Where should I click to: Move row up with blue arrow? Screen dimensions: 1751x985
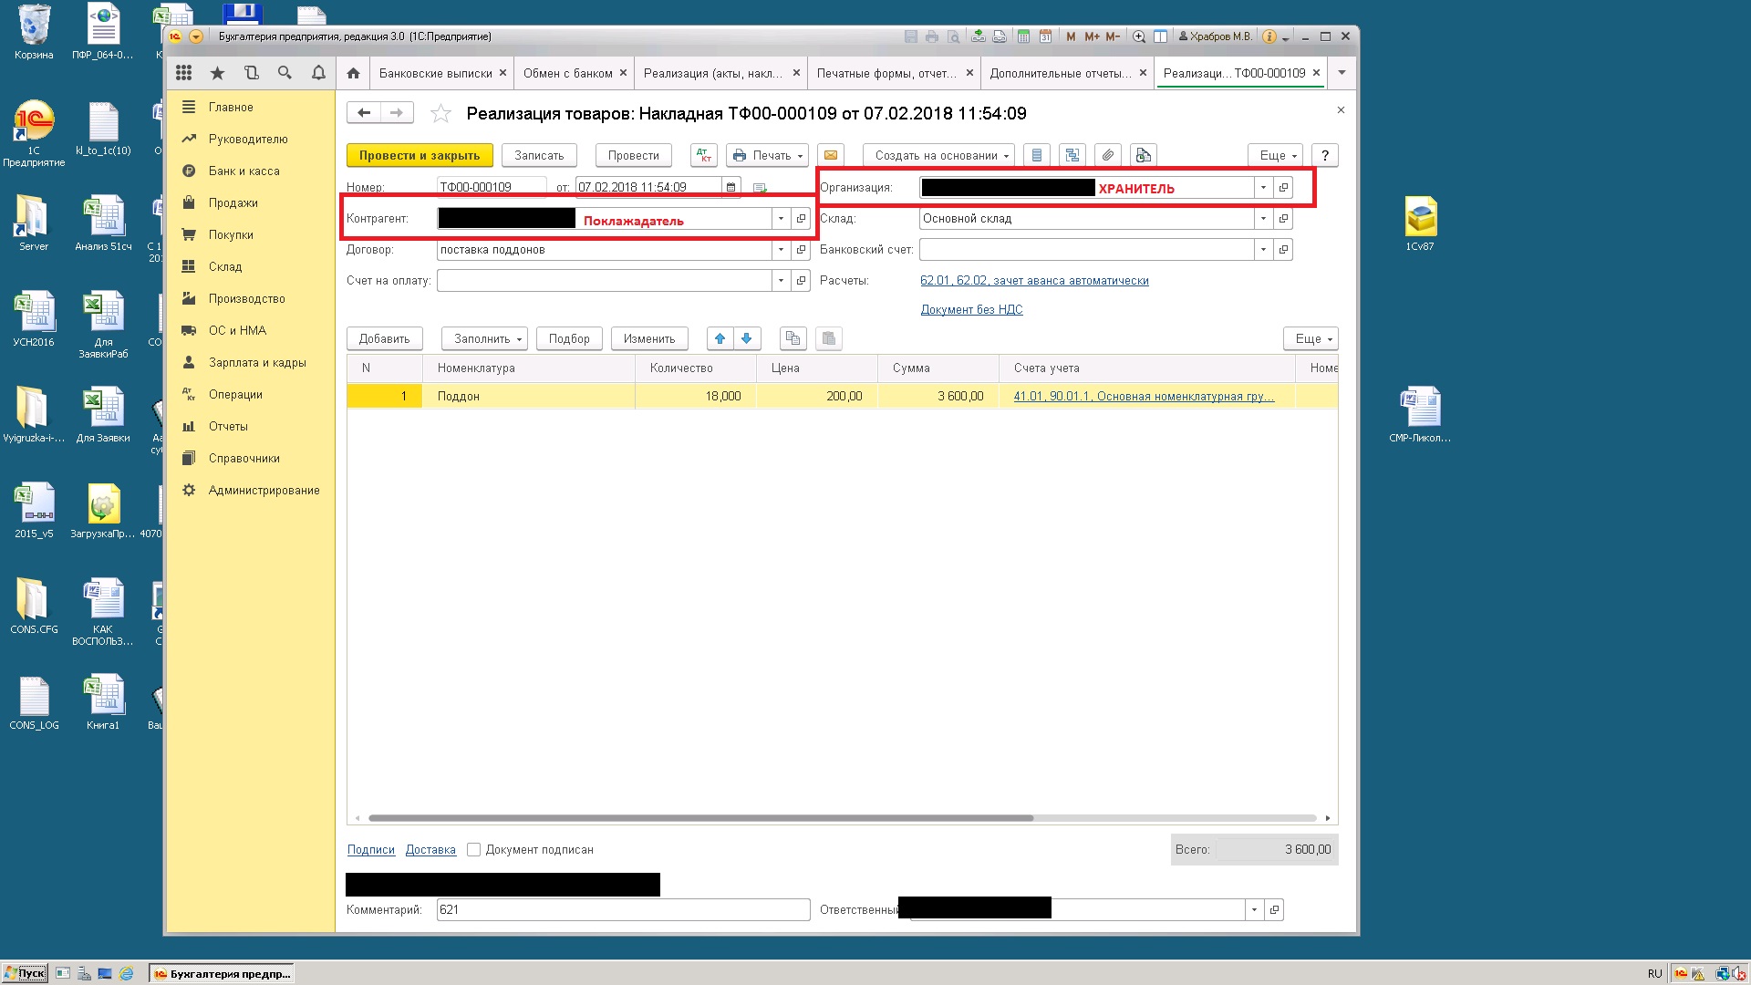pos(720,339)
